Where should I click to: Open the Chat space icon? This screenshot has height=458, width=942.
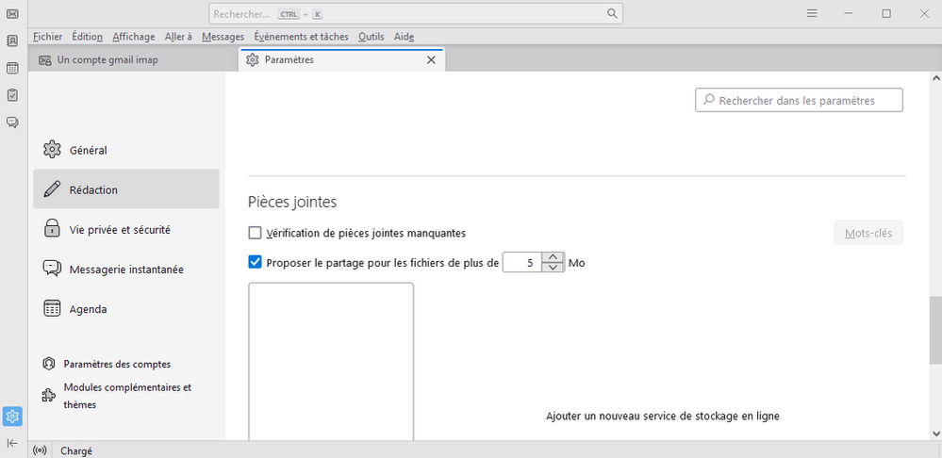tap(12, 123)
